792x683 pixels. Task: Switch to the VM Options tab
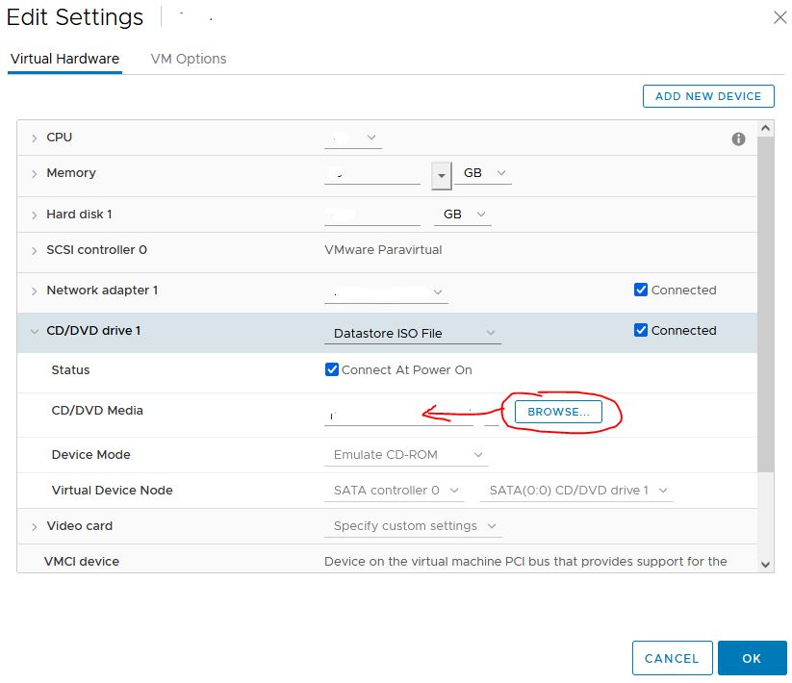click(x=189, y=58)
